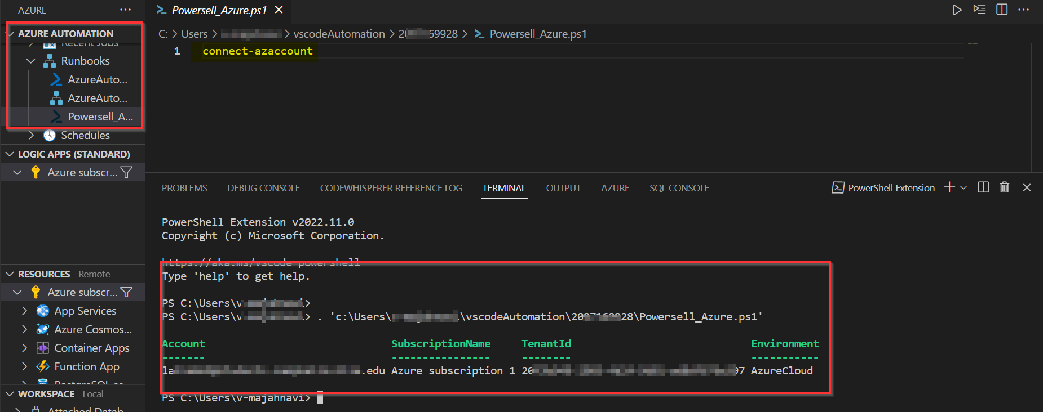Open the AZURE panel tab
Screen dimensions: 1043x412
pyautogui.click(x=615, y=188)
